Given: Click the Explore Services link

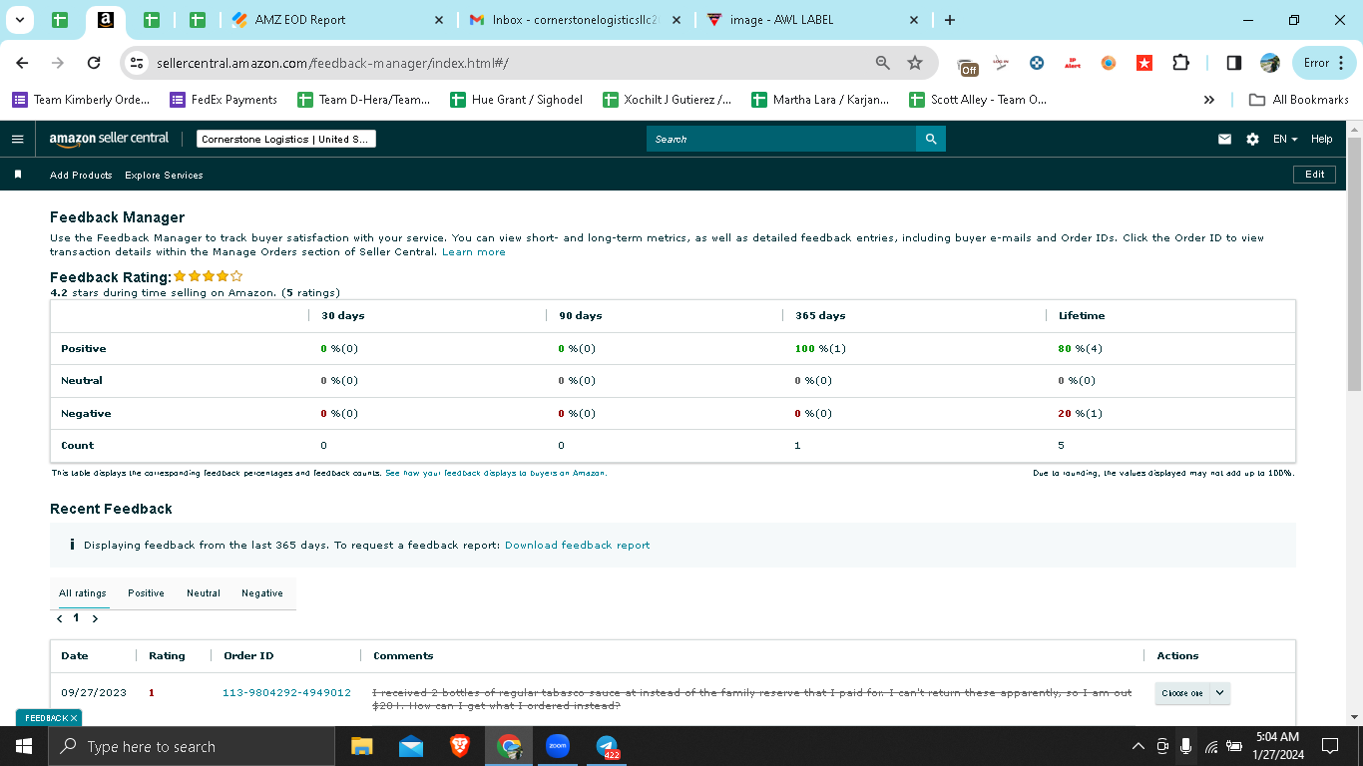Looking at the screenshot, I should pyautogui.click(x=164, y=176).
